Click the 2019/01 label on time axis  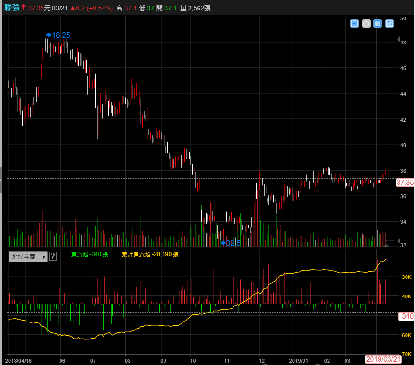coord(298,359)
